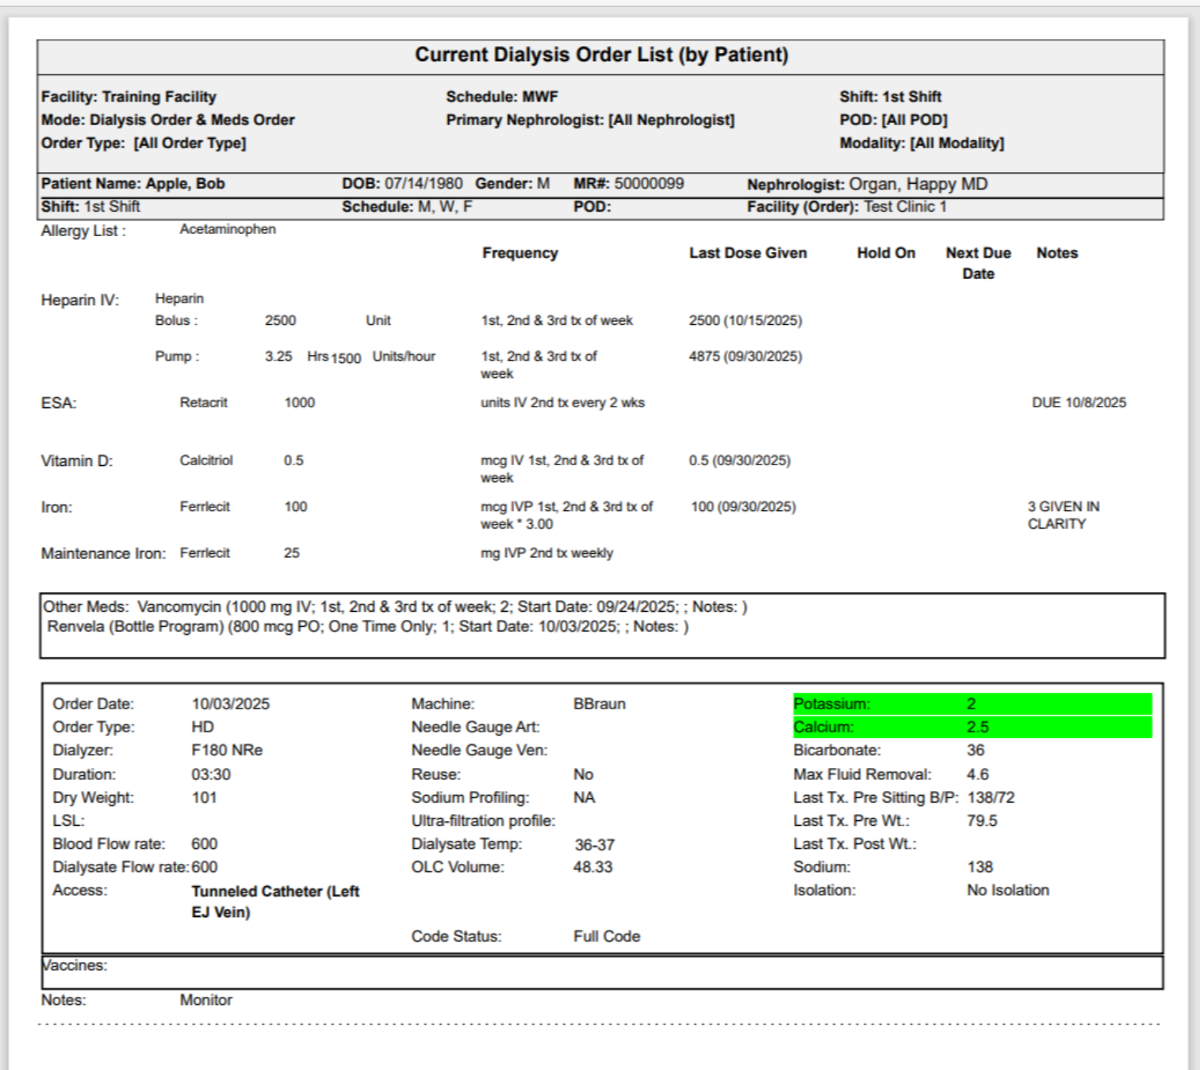Click 'Test Clinic 1' facility order value
Viewport: 1200px width, 1070px height.
pos(905,207)
